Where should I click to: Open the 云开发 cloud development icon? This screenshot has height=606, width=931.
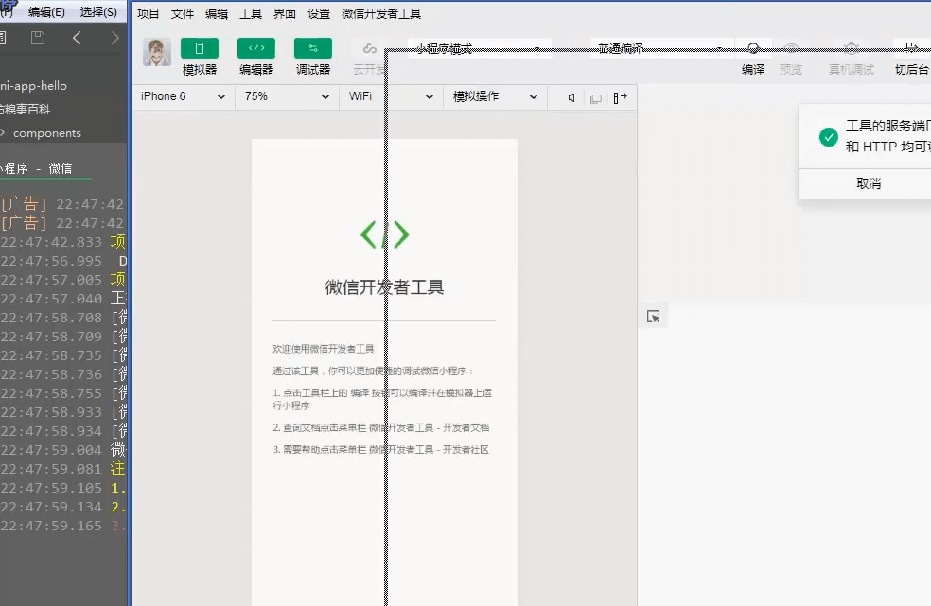click(x=369, y=48)
